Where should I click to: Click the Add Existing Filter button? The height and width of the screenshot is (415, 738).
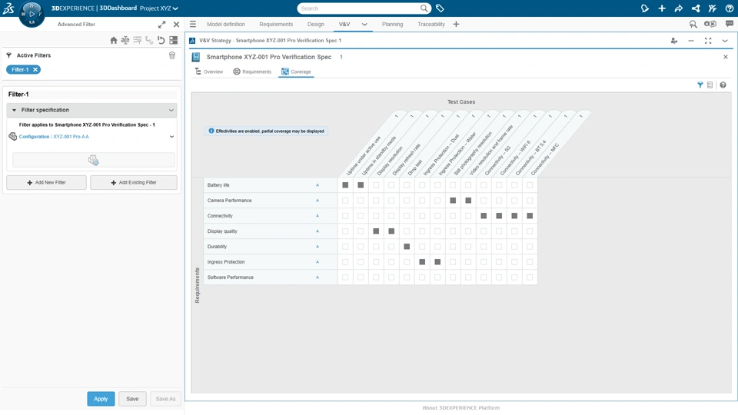134,183
